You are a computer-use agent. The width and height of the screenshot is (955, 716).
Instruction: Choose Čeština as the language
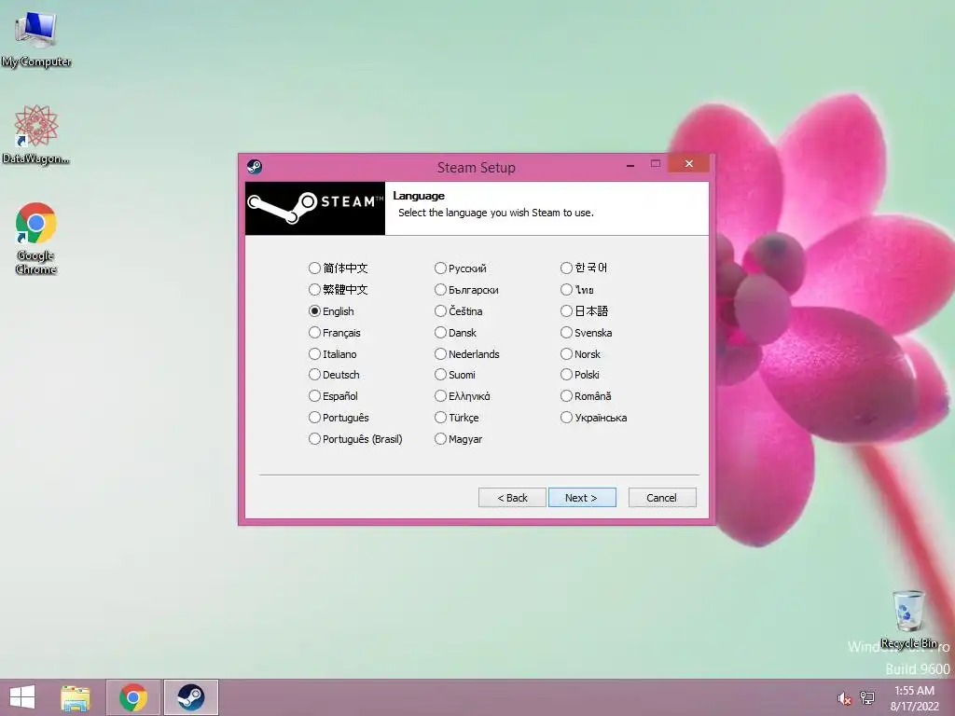pos(459,311)
